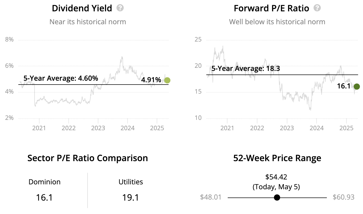Click the $54.42 current price label
The height and width of the screenshot is (214, 363).
pyautogui.click(x=276, y=177)
